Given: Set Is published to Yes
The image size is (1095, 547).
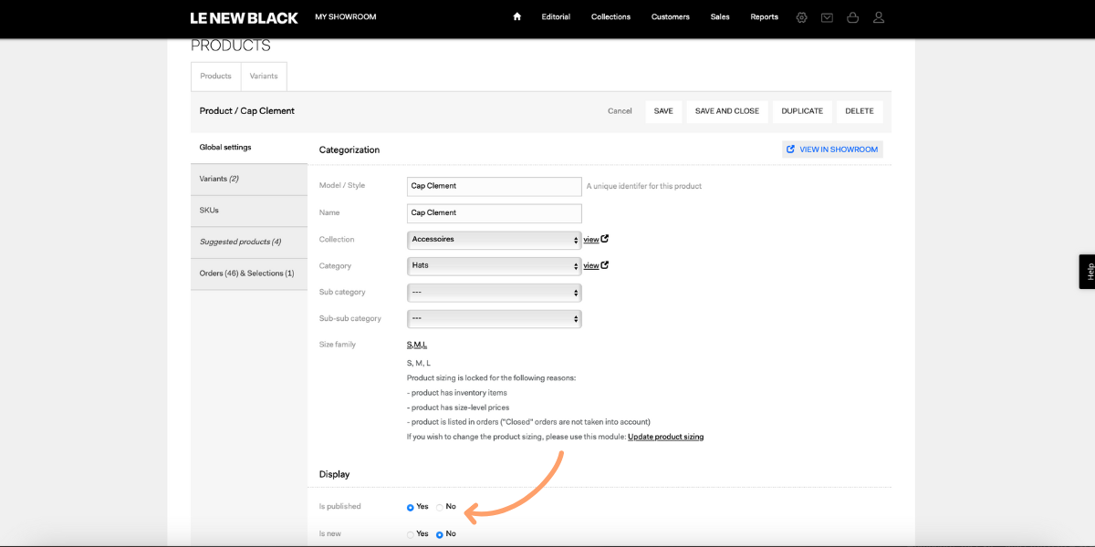Looking at the screenshot, I should pos(411,507).
